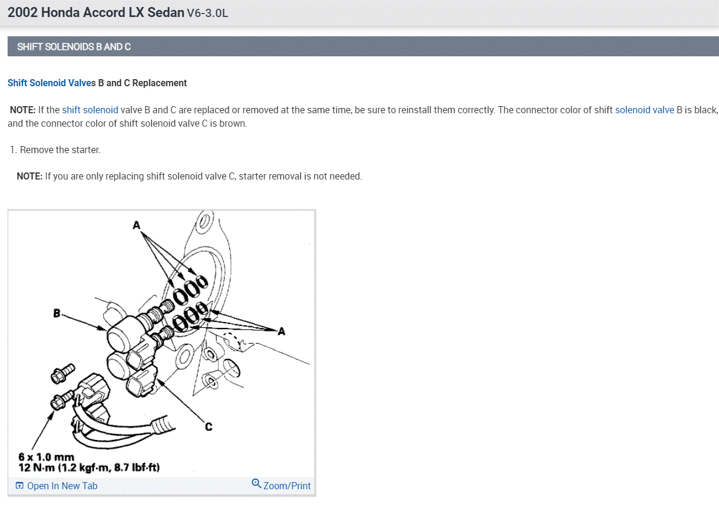
Task: Click the '1. Remove the starter.' step text
Action: click(x=55, y=150)
